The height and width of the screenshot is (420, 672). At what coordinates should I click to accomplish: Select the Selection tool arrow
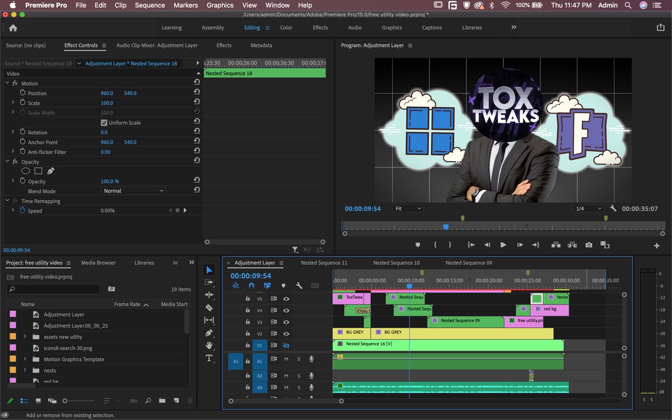coord(209,270)
